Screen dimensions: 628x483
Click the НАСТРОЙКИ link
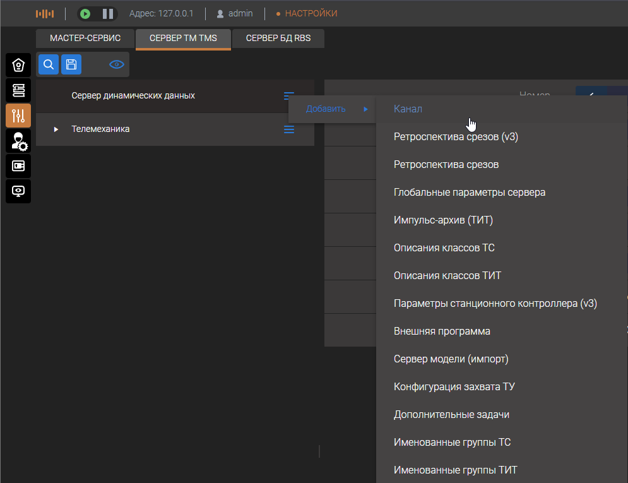tap(311, 13)
